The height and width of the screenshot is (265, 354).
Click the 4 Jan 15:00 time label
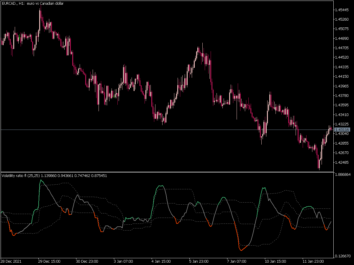tap(161, 261)
